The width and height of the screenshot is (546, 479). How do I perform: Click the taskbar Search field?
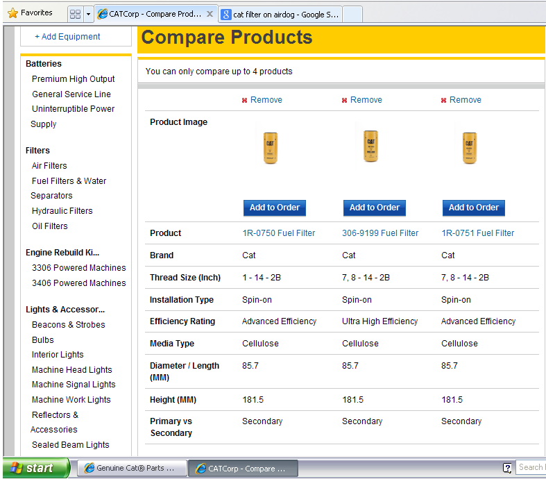tap(531, 467)
